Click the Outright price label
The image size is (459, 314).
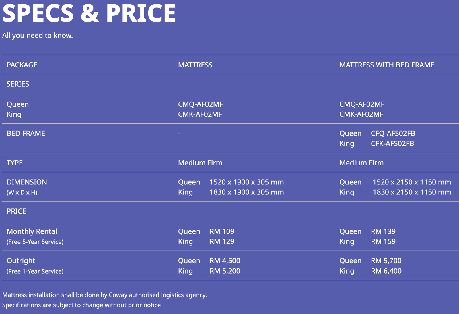coord(21,261)
